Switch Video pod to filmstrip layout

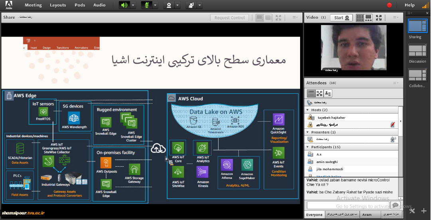[x=368, y=18]
